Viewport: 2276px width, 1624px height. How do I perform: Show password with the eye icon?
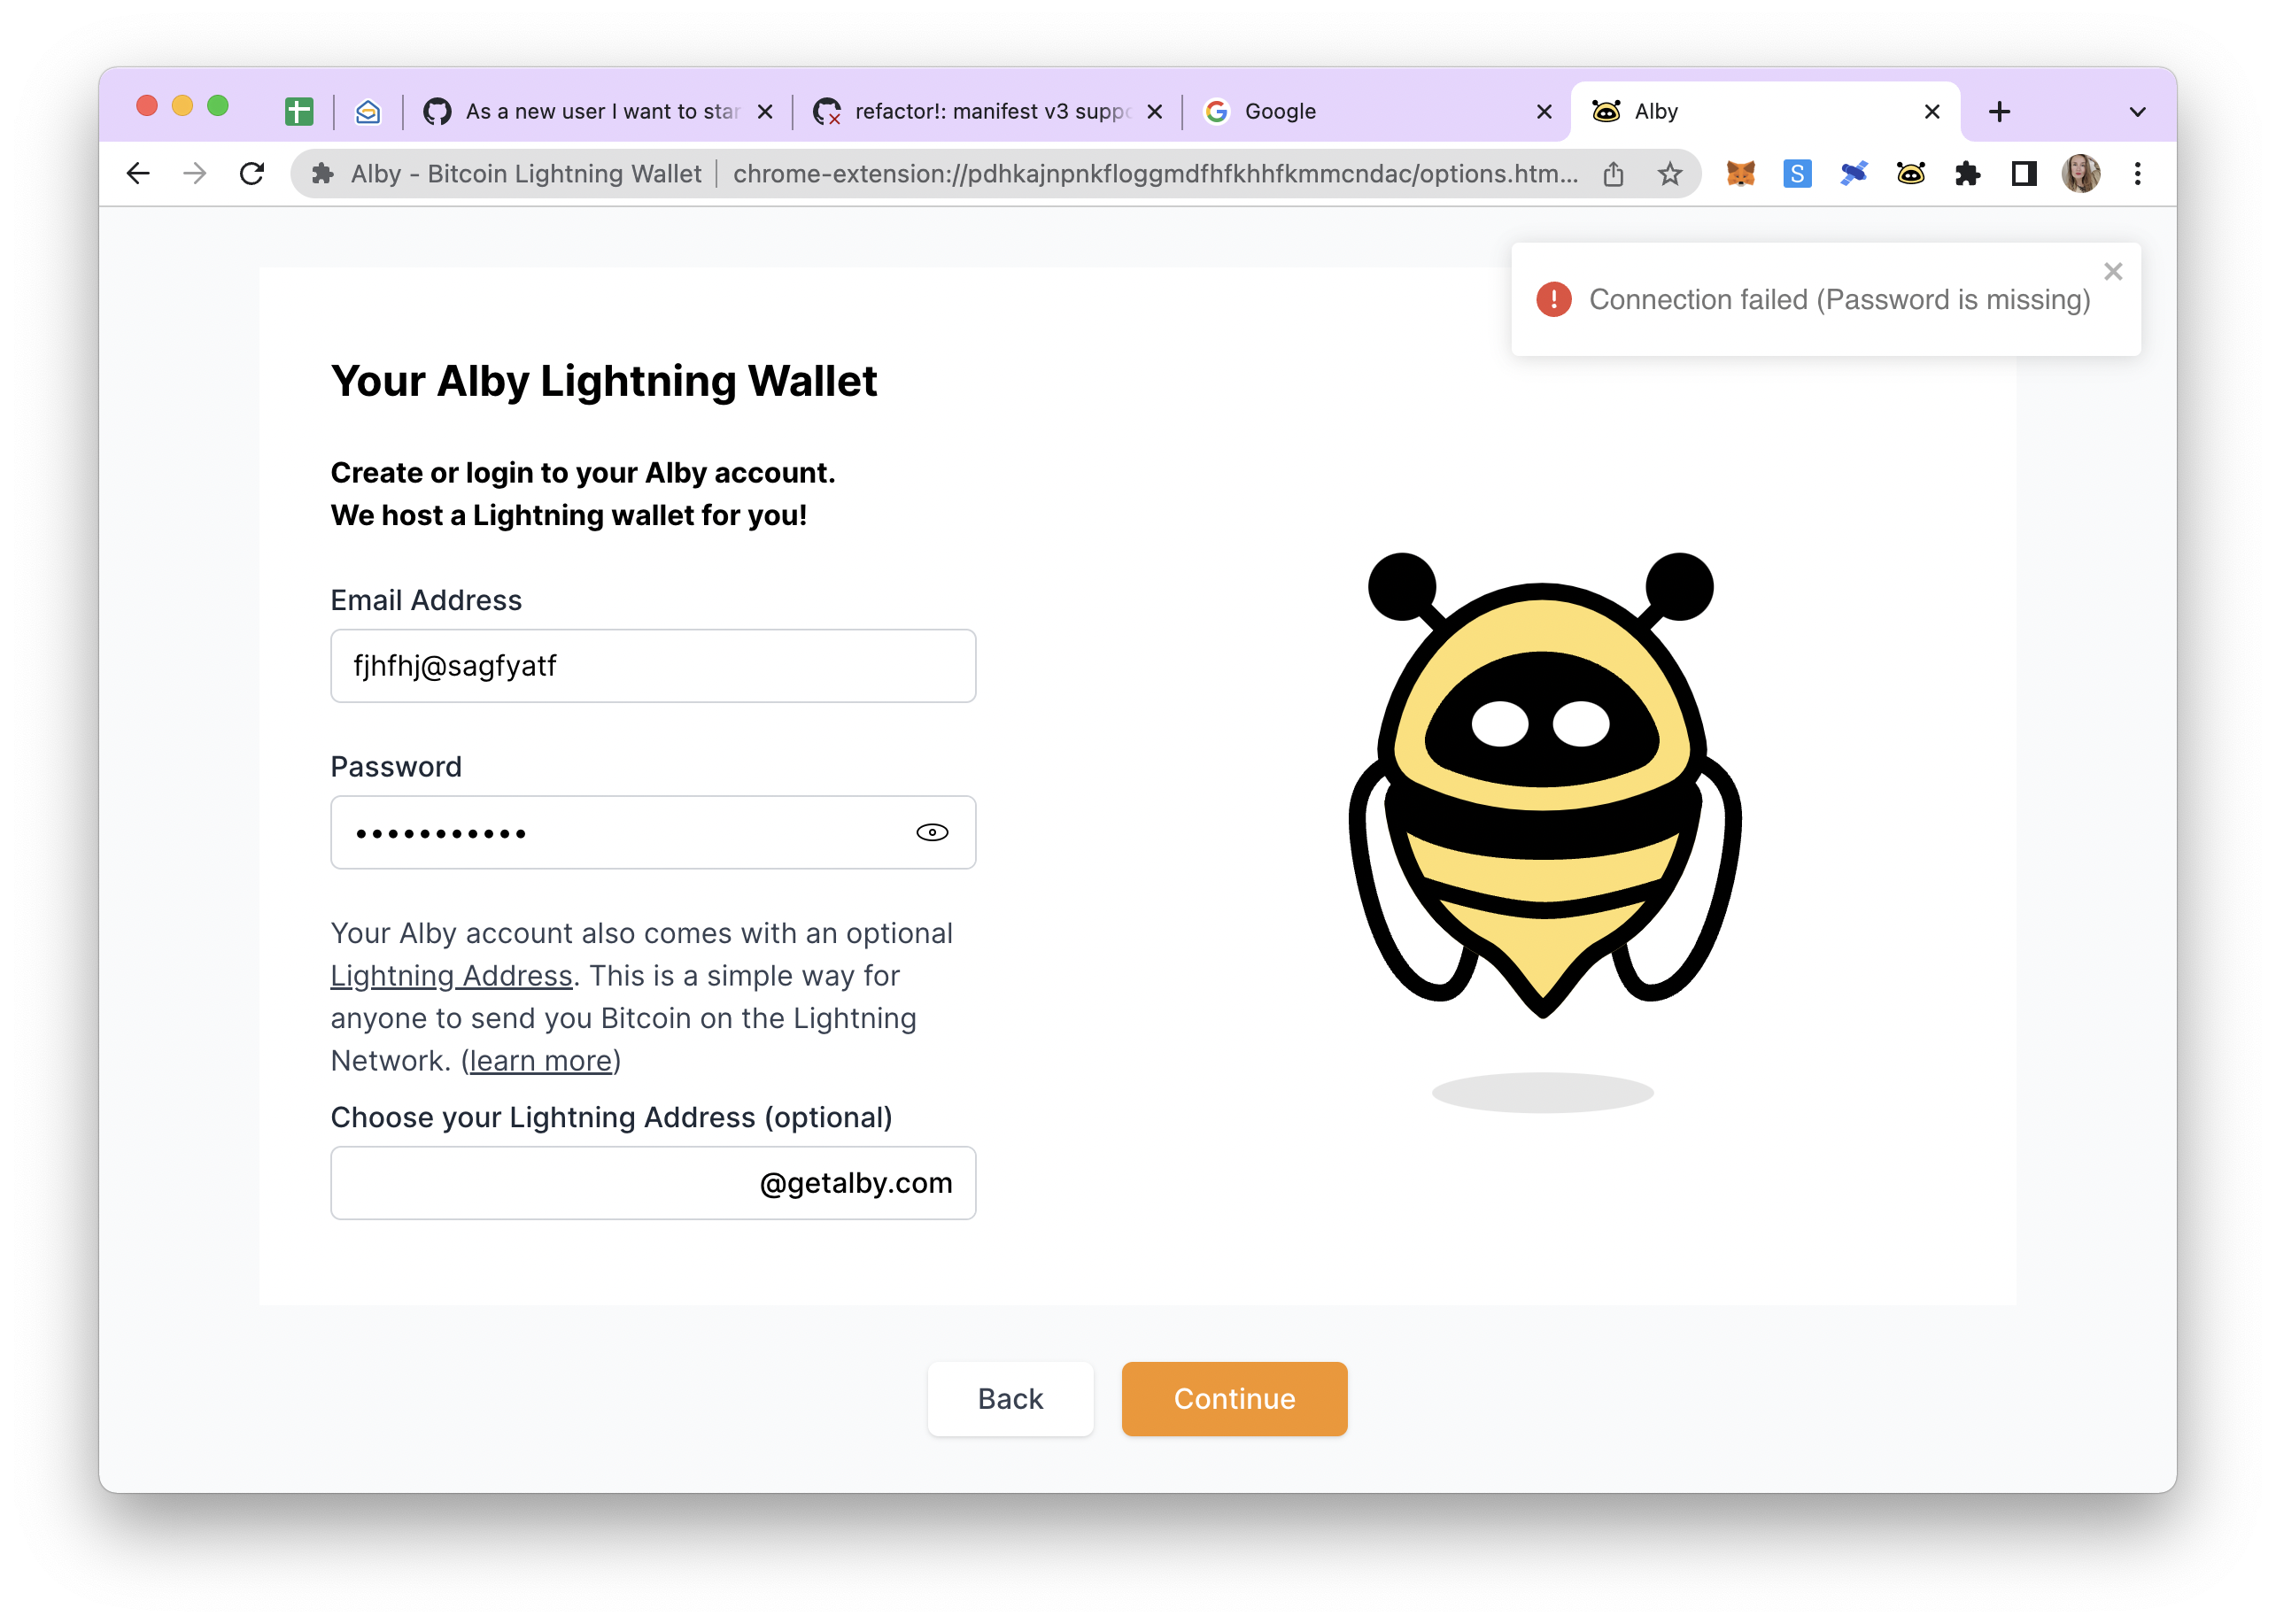[x=932, y=832]
